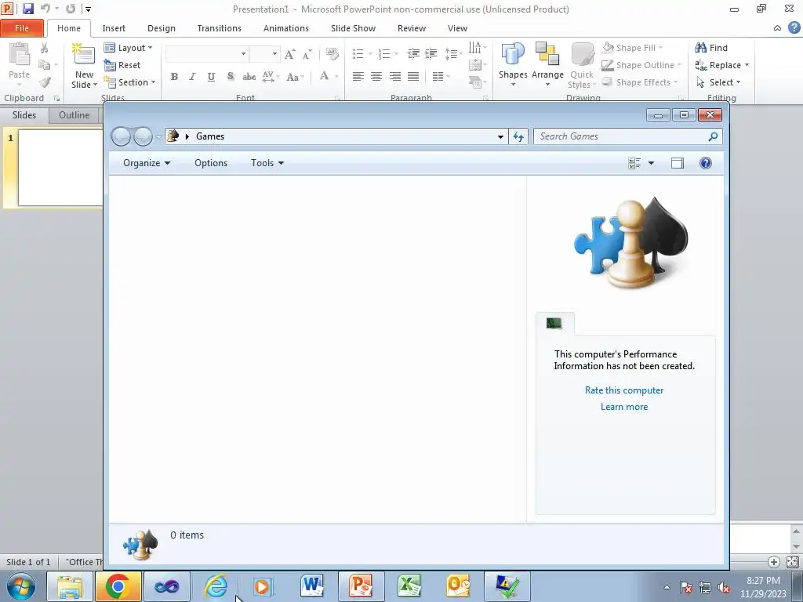Click the Games address bar path

click(x=336, y=136)
